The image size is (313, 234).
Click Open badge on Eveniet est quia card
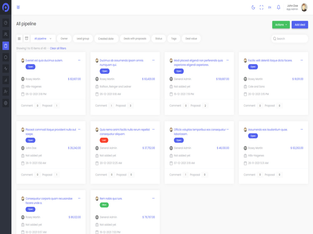tap(30, 67)
